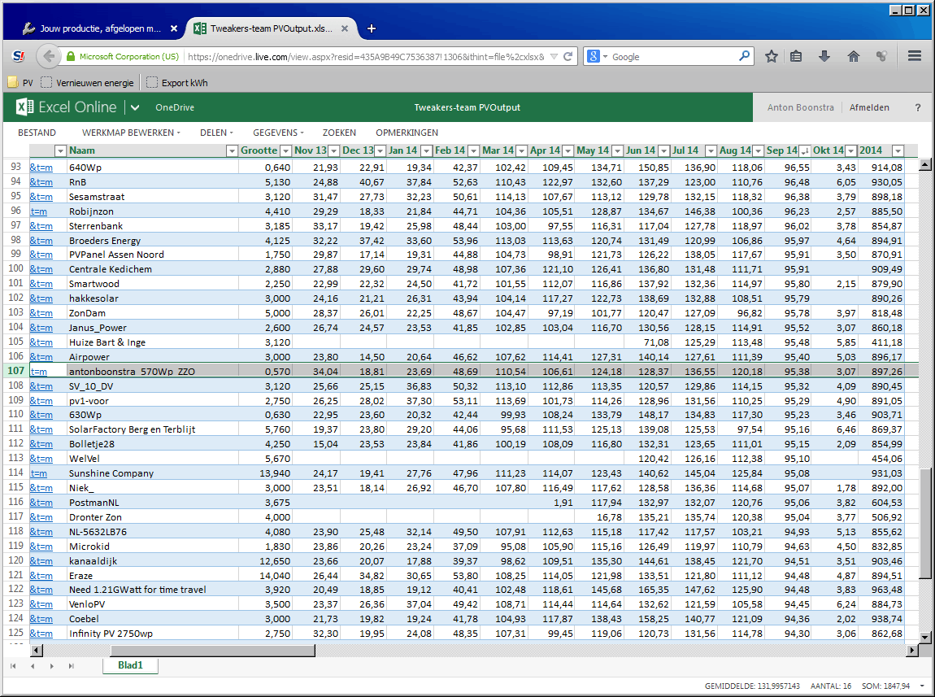Viewport: 935px width, 697px height.
Task: Open the Firefox hamburger menu
Action: click(915, 56)
